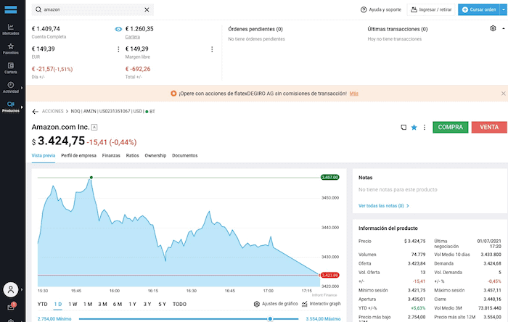
Task: Select 6 M chart range
Action: pos(118,304)
